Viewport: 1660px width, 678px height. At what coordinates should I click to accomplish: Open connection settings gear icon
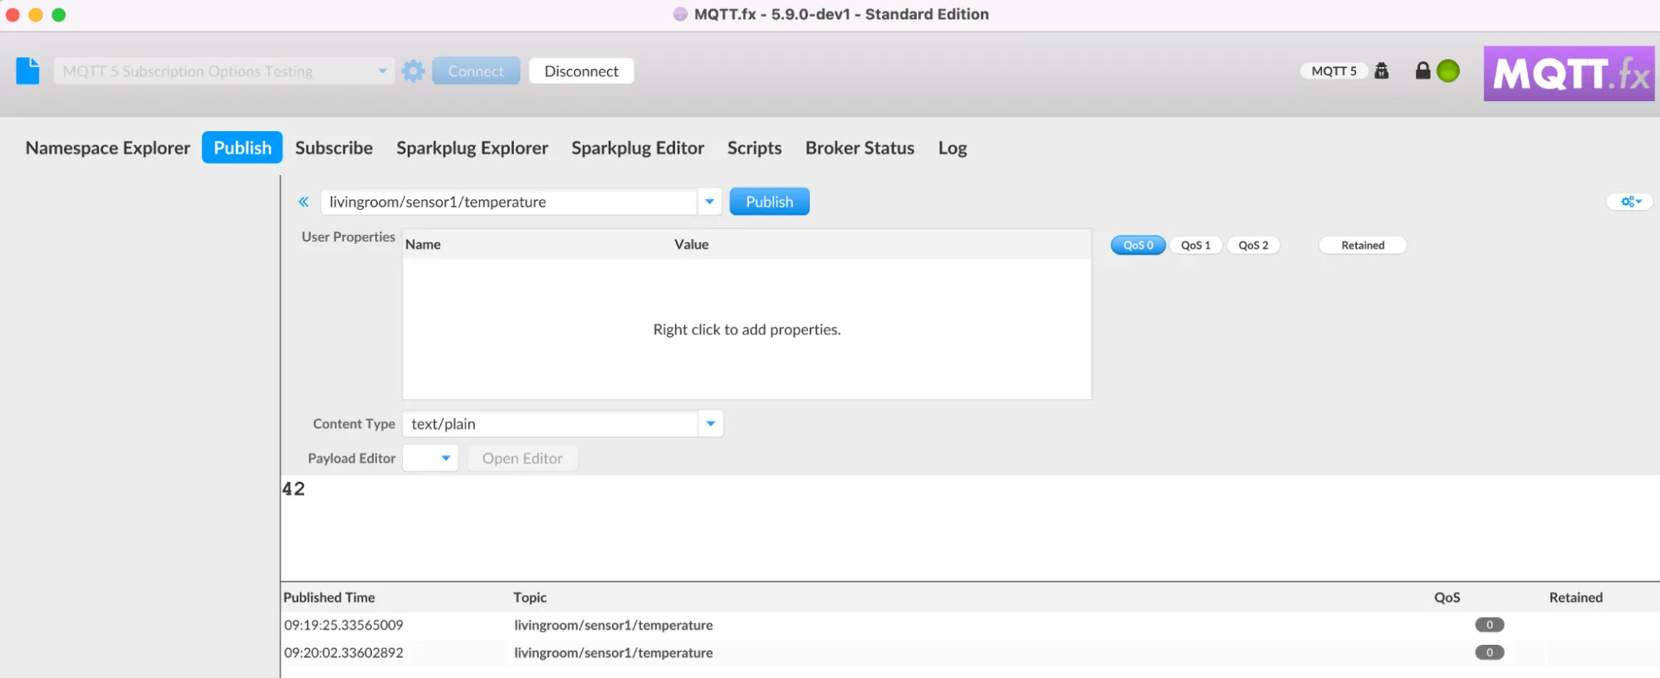point(413,71)
